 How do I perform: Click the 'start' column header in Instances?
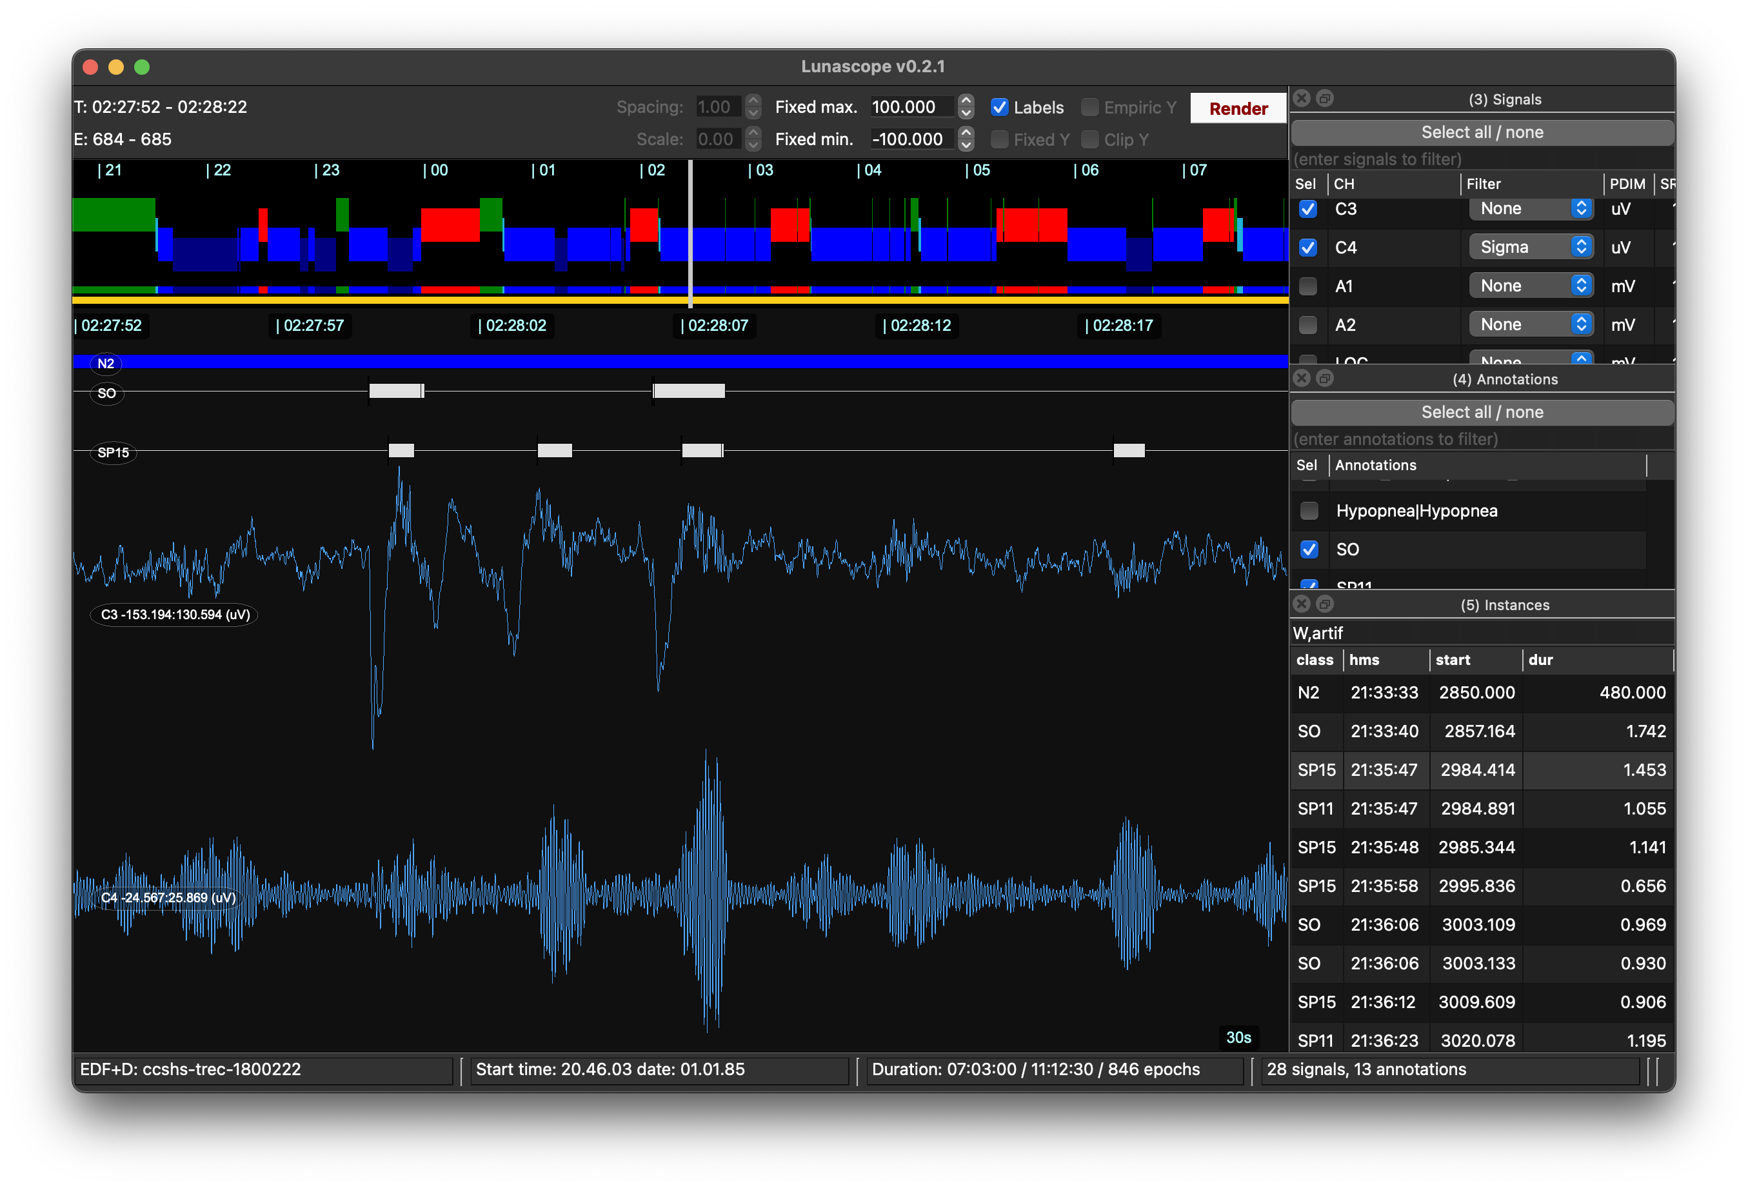point(1453,660)
